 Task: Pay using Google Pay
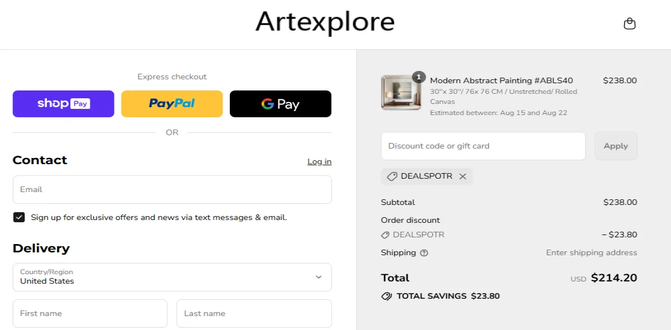pyautogui.click(x=280, y=103)
